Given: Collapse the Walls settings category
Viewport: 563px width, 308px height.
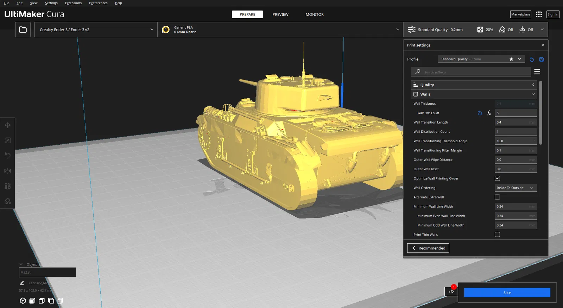Looking at the screenshot, I should [x=474, y=94].
